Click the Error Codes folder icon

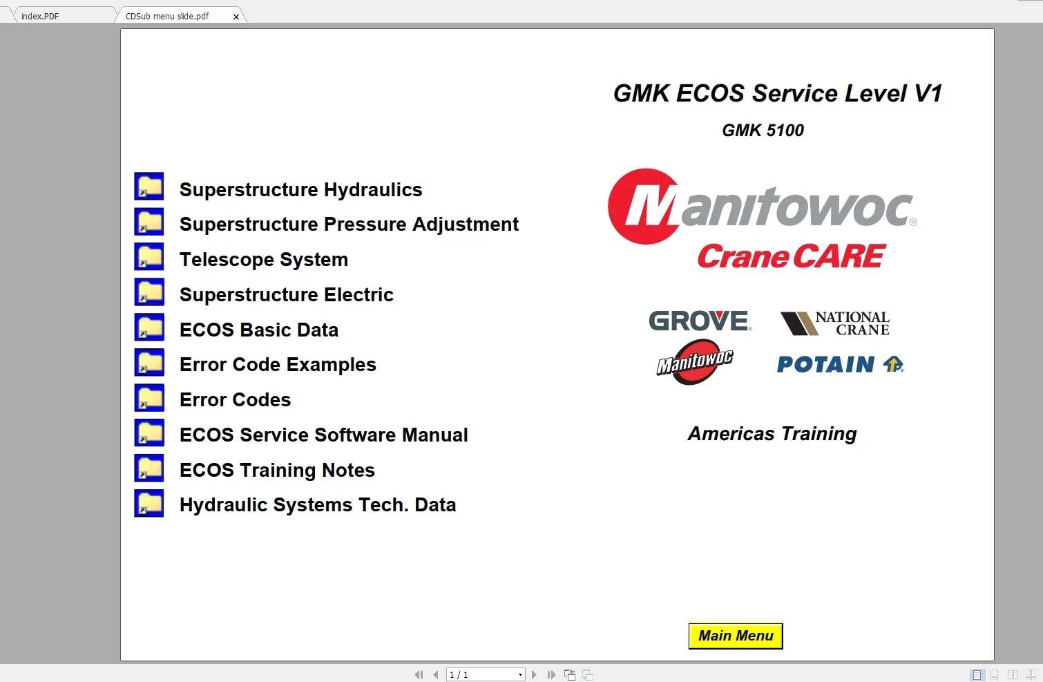click(149, 397)
